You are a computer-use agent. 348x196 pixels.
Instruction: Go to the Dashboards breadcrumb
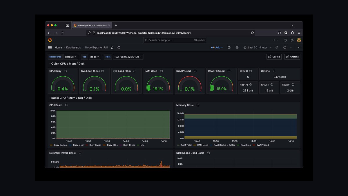click(73, 47)
